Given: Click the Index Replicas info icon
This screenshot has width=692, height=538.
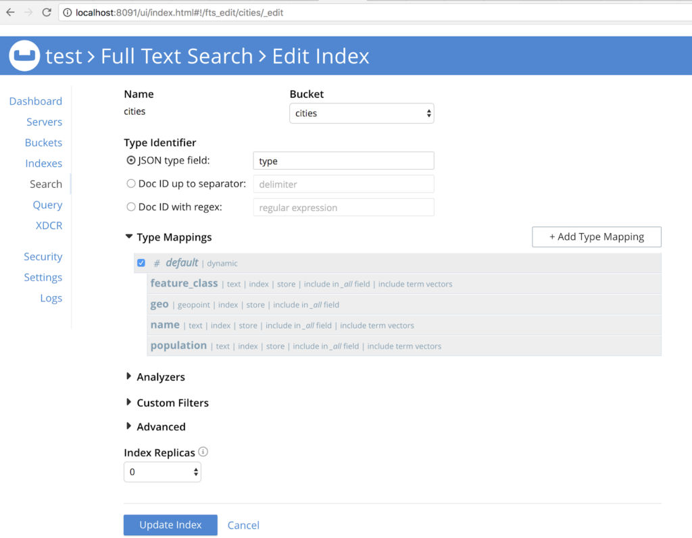Looking at the screenshot, I should pyautogui.click(x=203, y=452).
